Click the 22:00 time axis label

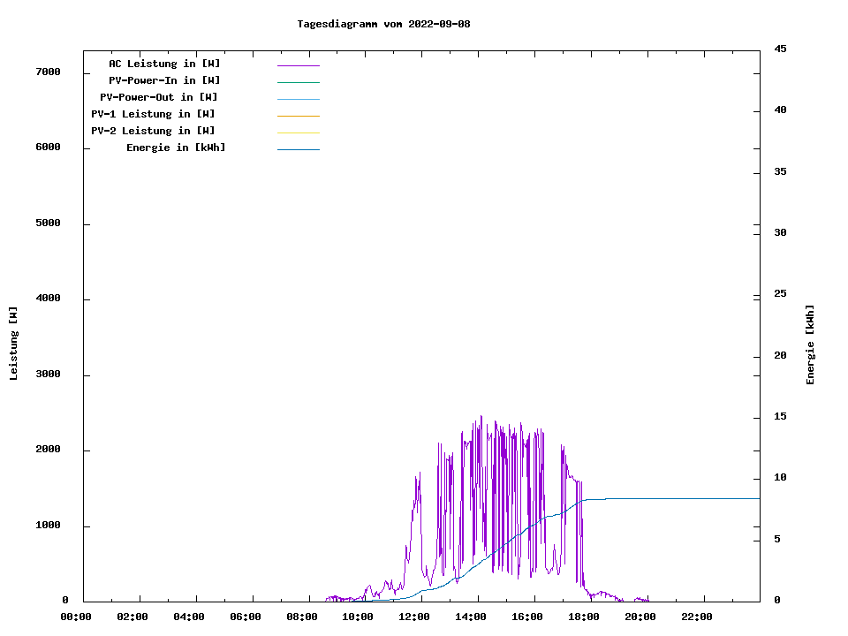tap(697, 617)
